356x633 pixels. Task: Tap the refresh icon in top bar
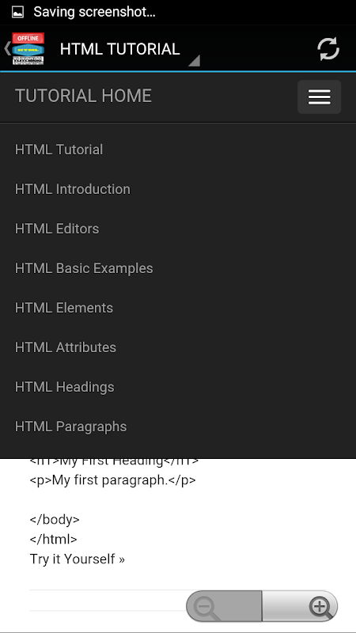328,49
